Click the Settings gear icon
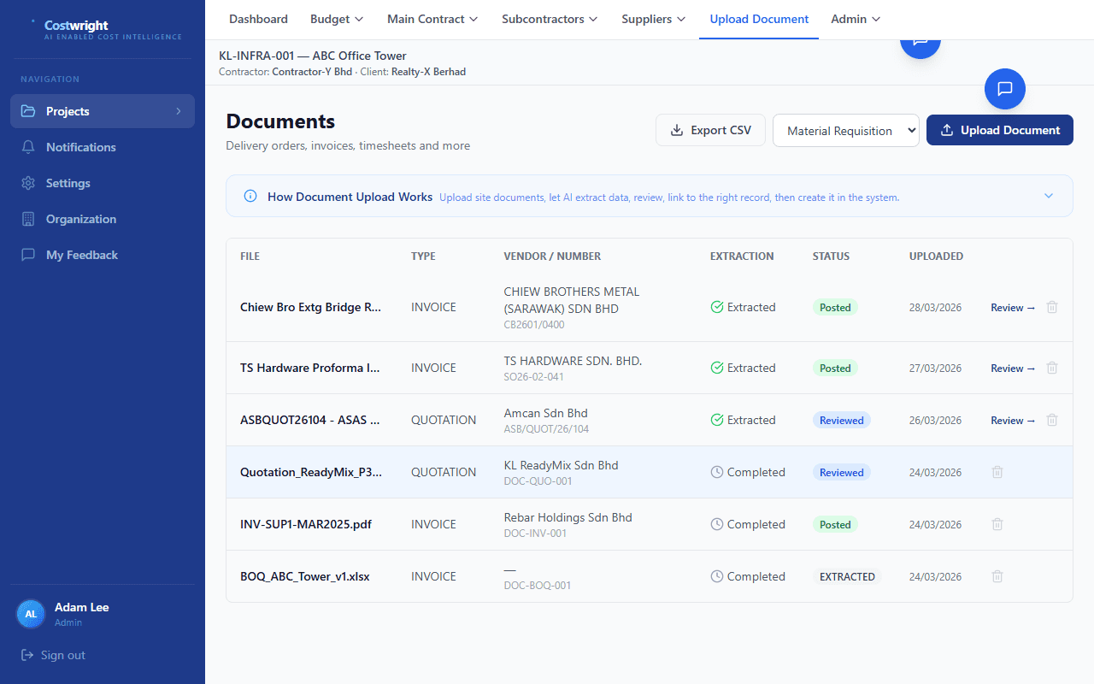The width and height of the screenshot is (1094, 684). tap(28, 183)
